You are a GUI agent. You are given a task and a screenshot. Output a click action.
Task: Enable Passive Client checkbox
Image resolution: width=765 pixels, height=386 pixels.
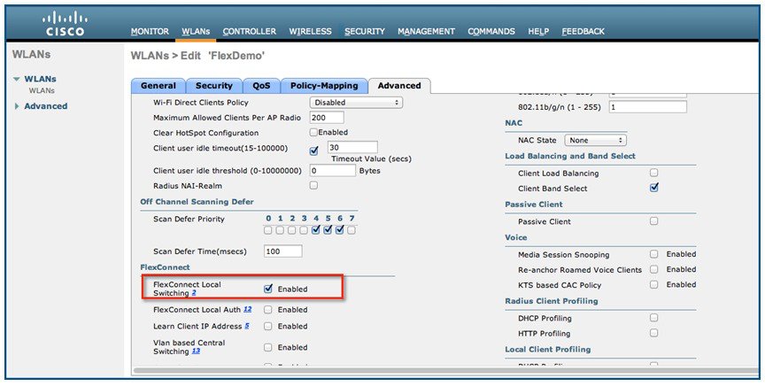tap(653, 221)
